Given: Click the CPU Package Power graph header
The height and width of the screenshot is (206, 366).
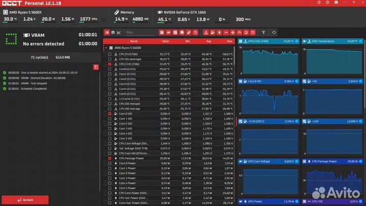Looking at the screenshot, I should click(x=332, y=161).
